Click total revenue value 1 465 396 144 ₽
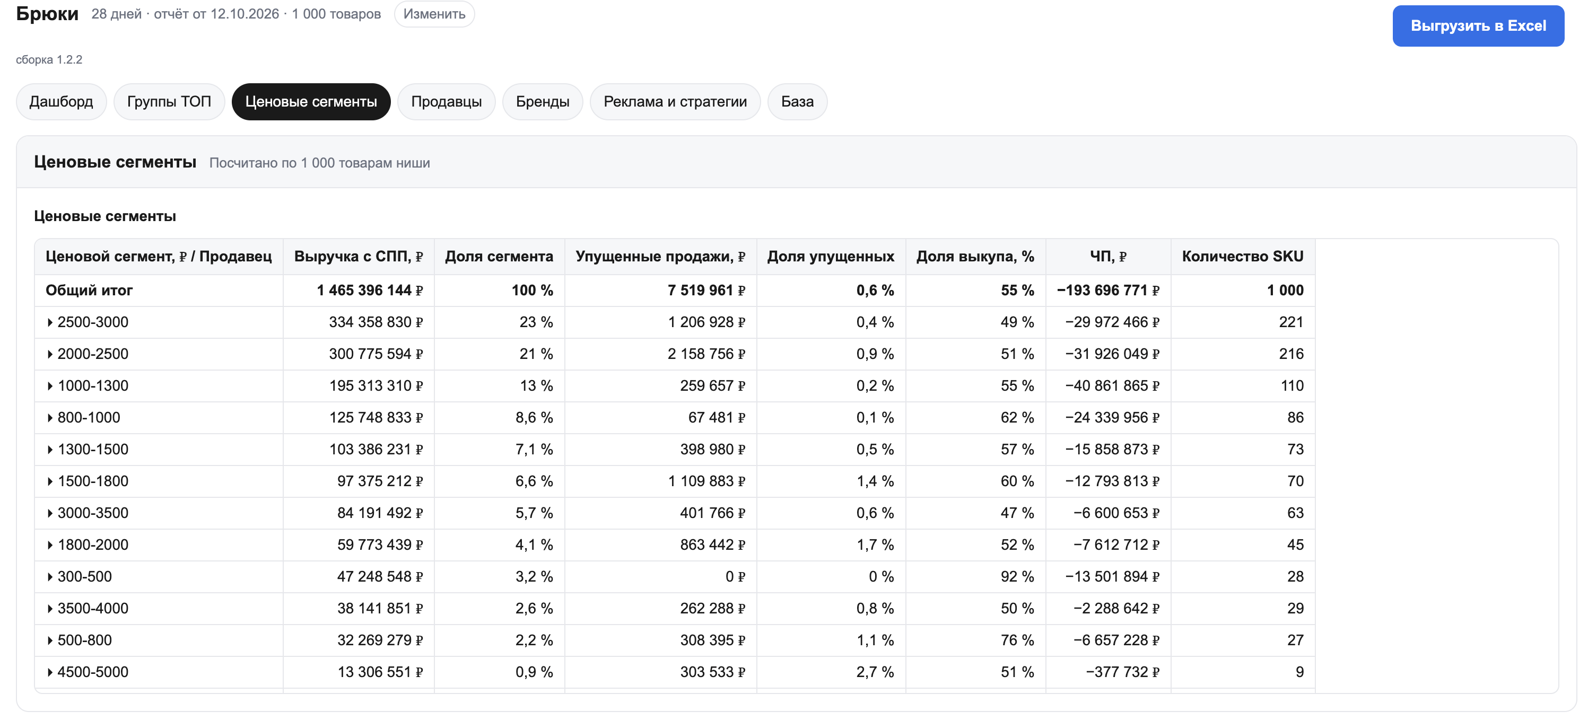The width and height of the screenshot is (1588, 720). (x=370, y=291)
